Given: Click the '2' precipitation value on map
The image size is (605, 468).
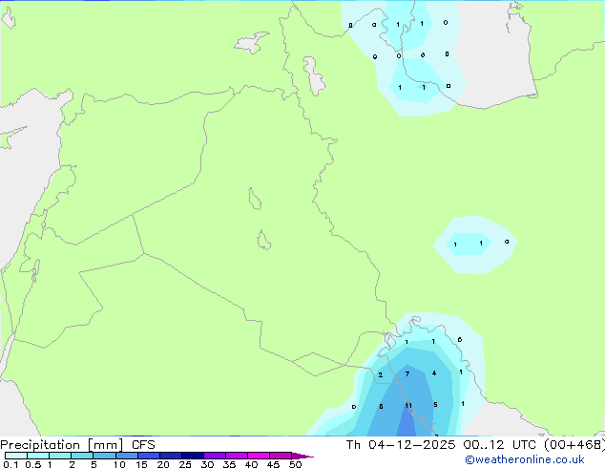Looking at the screenshot, I should 381,375.
